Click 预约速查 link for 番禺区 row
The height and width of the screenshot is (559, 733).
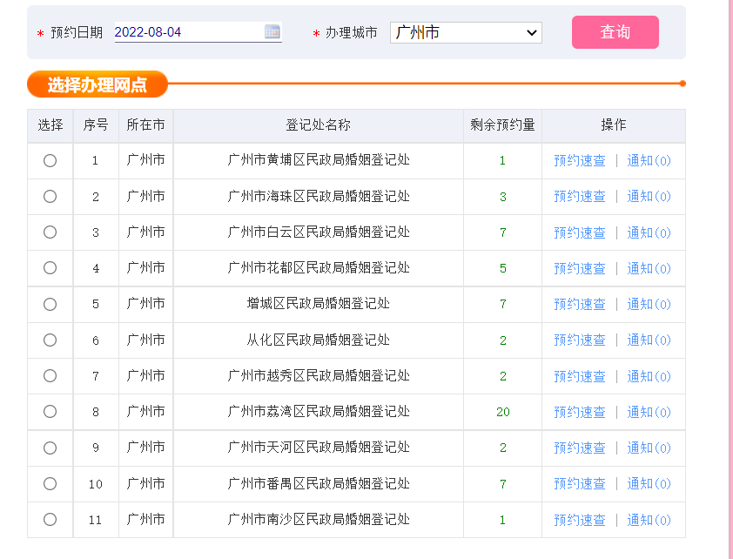coord(580,483)
